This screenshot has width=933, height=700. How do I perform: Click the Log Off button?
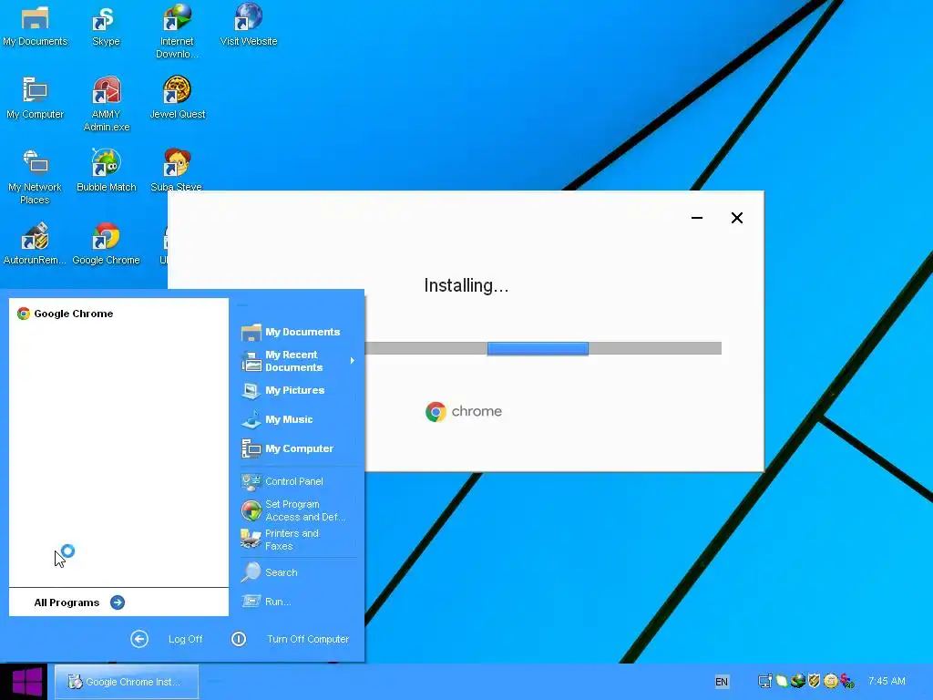pos(167,639)
